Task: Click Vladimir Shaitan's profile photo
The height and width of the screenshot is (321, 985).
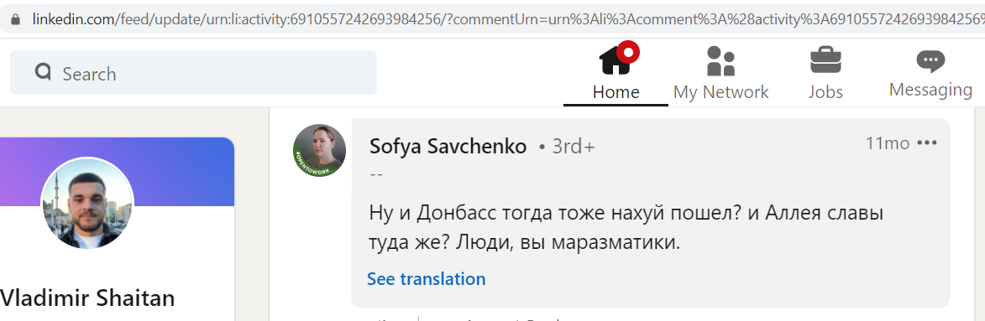Action: click(x=87, y=204)
